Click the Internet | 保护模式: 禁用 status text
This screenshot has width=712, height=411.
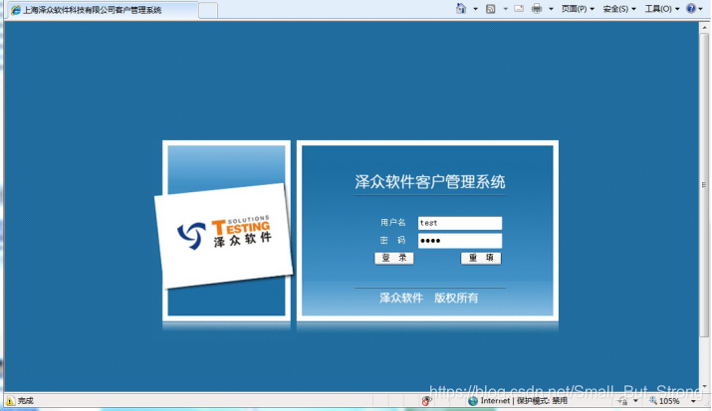coord(524,401)
